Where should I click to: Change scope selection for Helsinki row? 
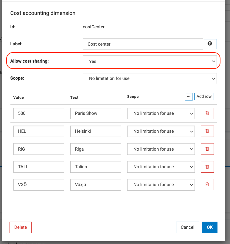pos(161,131)
